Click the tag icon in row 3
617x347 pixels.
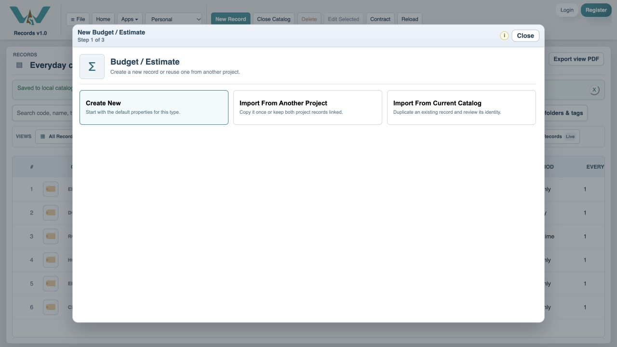click(51, 236)
